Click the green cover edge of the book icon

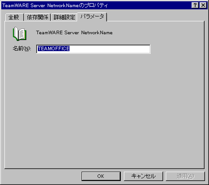[x=14, y=33]
